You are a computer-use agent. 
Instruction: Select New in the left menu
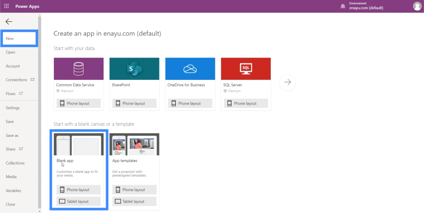(19, 38)
